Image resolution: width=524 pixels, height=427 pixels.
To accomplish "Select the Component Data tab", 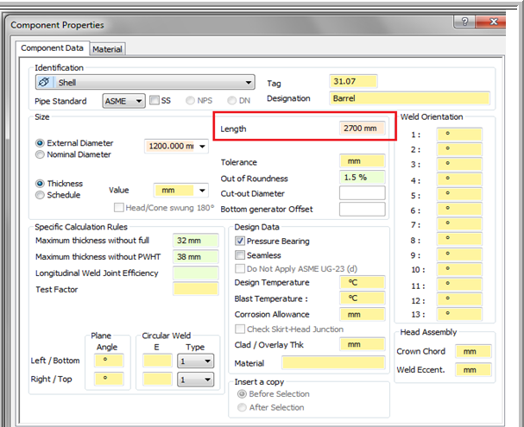I will [52, 49].
